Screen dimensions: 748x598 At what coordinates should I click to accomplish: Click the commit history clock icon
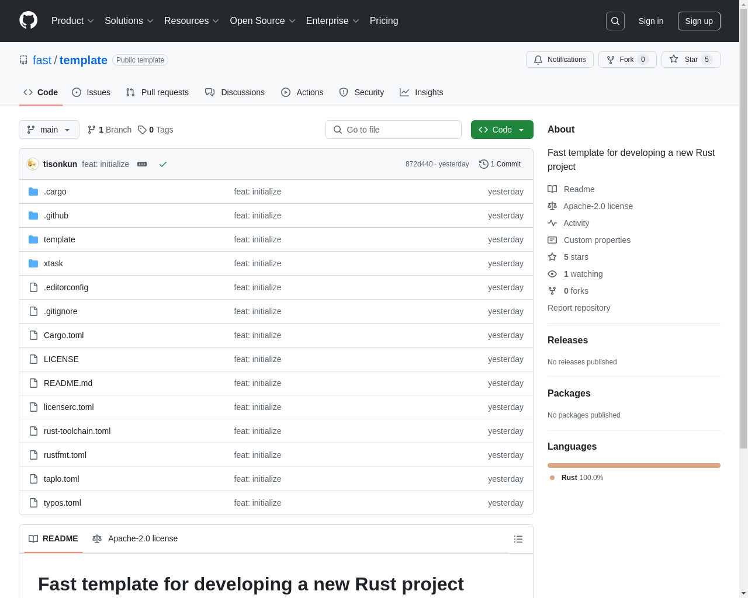483,164
